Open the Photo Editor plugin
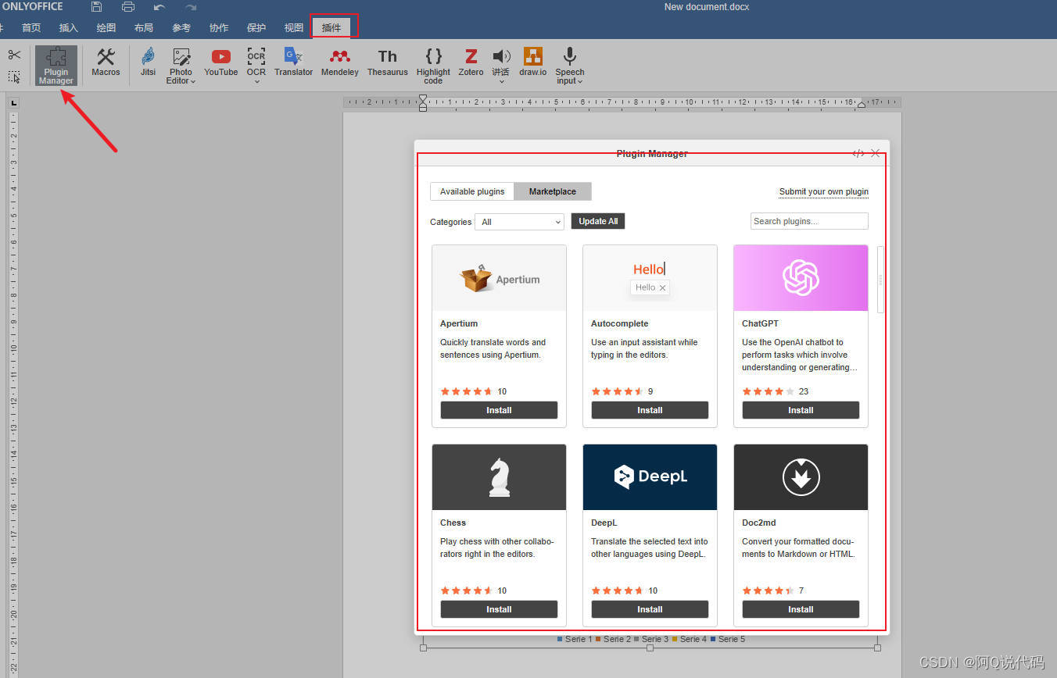Screen dimensions: 1057x678 point(181,66)
